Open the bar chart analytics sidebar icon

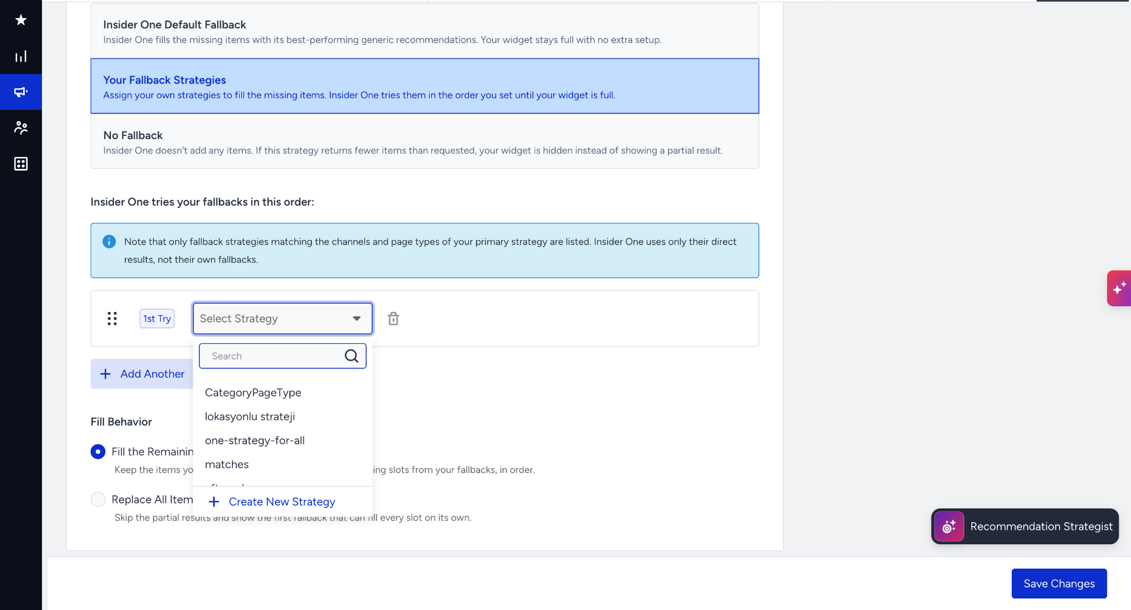pos(20,56)
